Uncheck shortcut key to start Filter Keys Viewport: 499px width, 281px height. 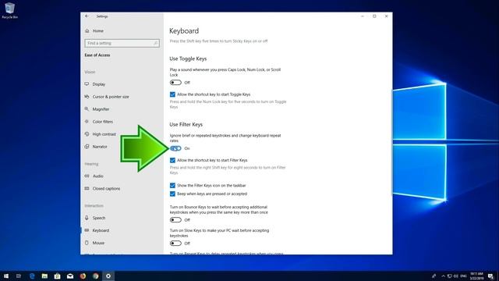click(x=172, y=160)
